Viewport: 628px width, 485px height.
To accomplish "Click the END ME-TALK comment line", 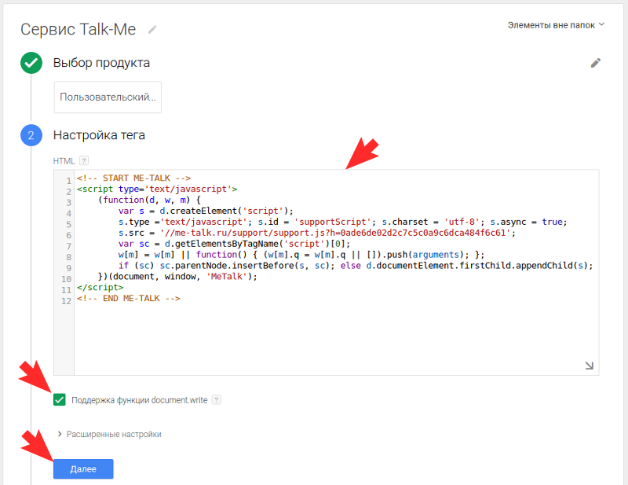I will 129,298.
